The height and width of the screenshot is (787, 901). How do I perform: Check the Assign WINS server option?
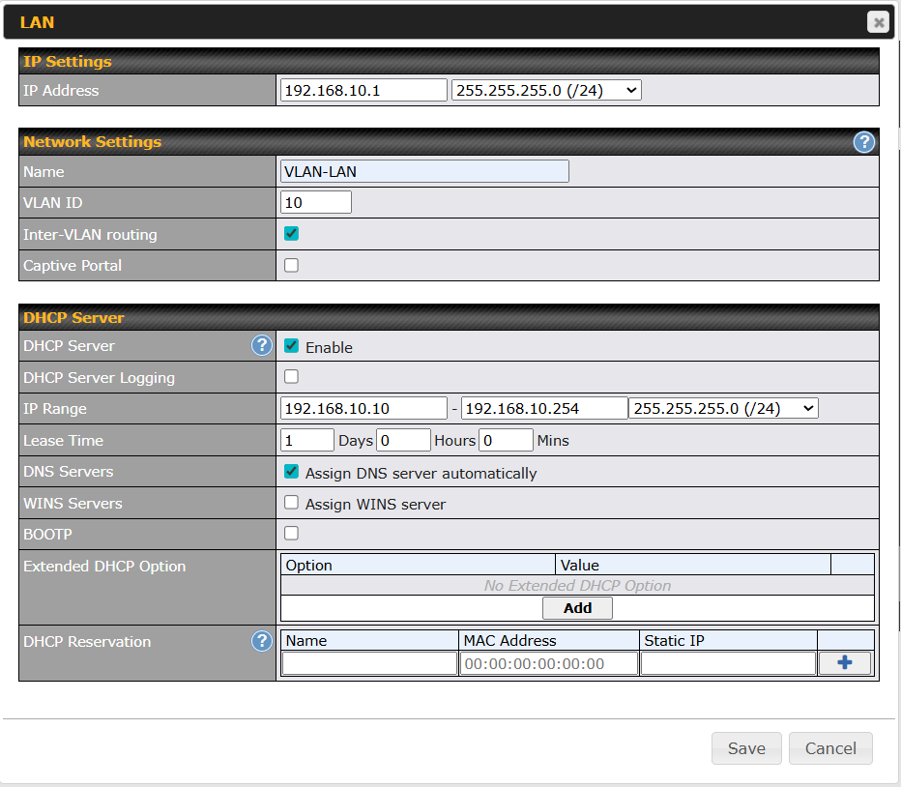click(291, 503)
